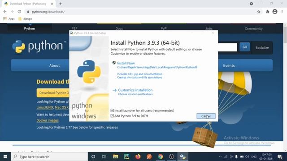Open About menu on python.org
Viewport: 287px width, 161px height.
coord(54,66)
